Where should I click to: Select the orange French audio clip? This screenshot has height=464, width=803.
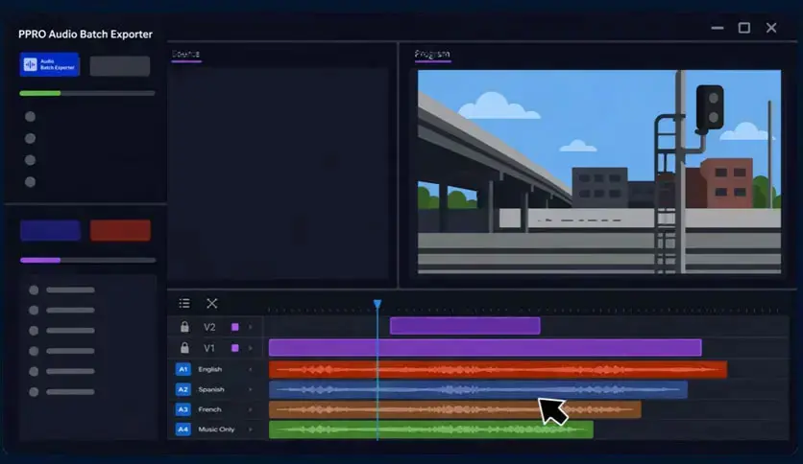tap(454, 409)
